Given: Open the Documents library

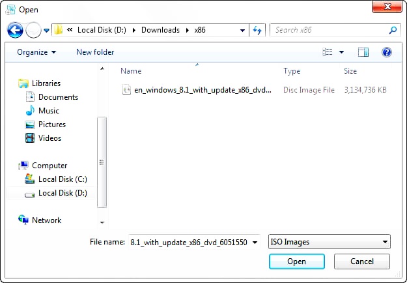Looking at the screenshot, I should (58, 97).
